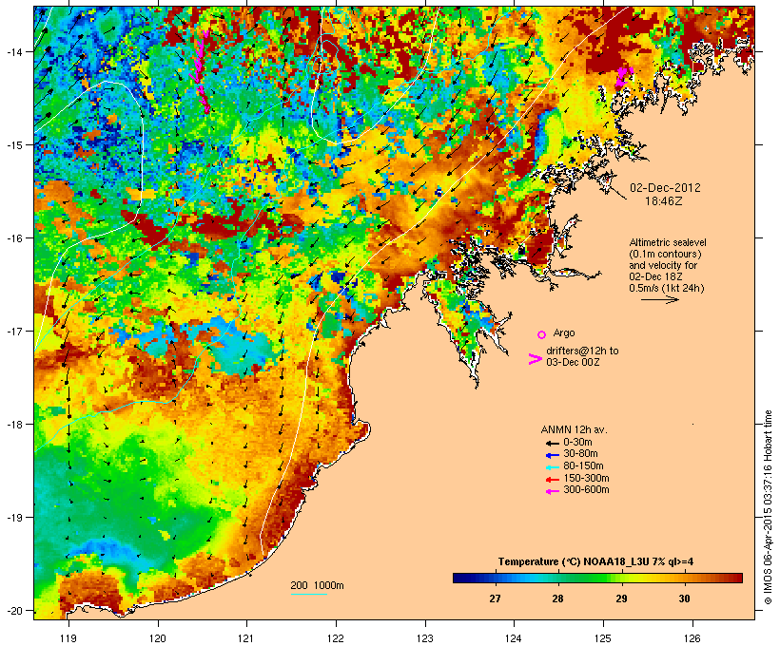This screenshot has width=780, height=646.
Task: Click the colorbar tick label 28
Action: click(557, 598)
